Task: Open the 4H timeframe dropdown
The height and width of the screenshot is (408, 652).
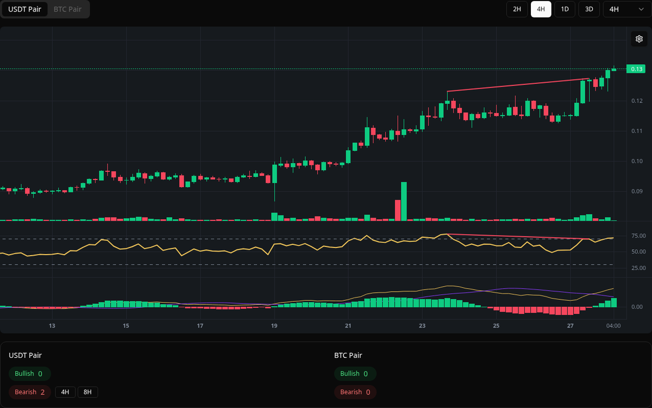Action: pos(627,9)
